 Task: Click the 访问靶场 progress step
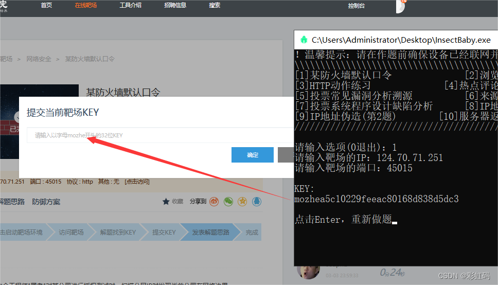[x=71, y=232]
